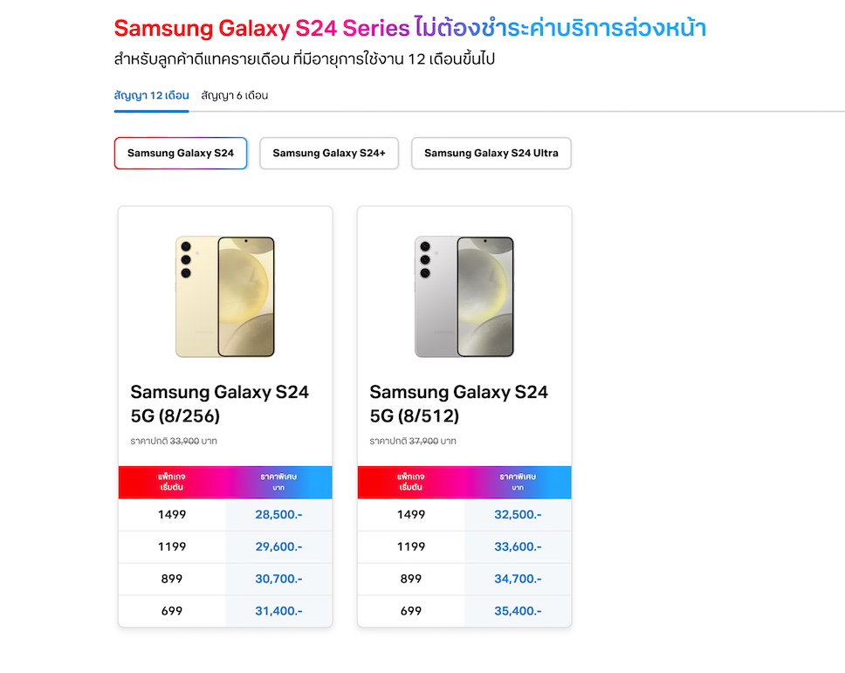Click the 30,700.- special price
The height and width of the screenshot is (673, 845).
(278, 579)
